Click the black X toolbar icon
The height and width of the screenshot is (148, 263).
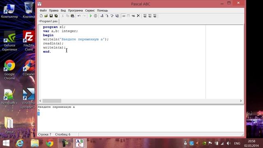138,16
